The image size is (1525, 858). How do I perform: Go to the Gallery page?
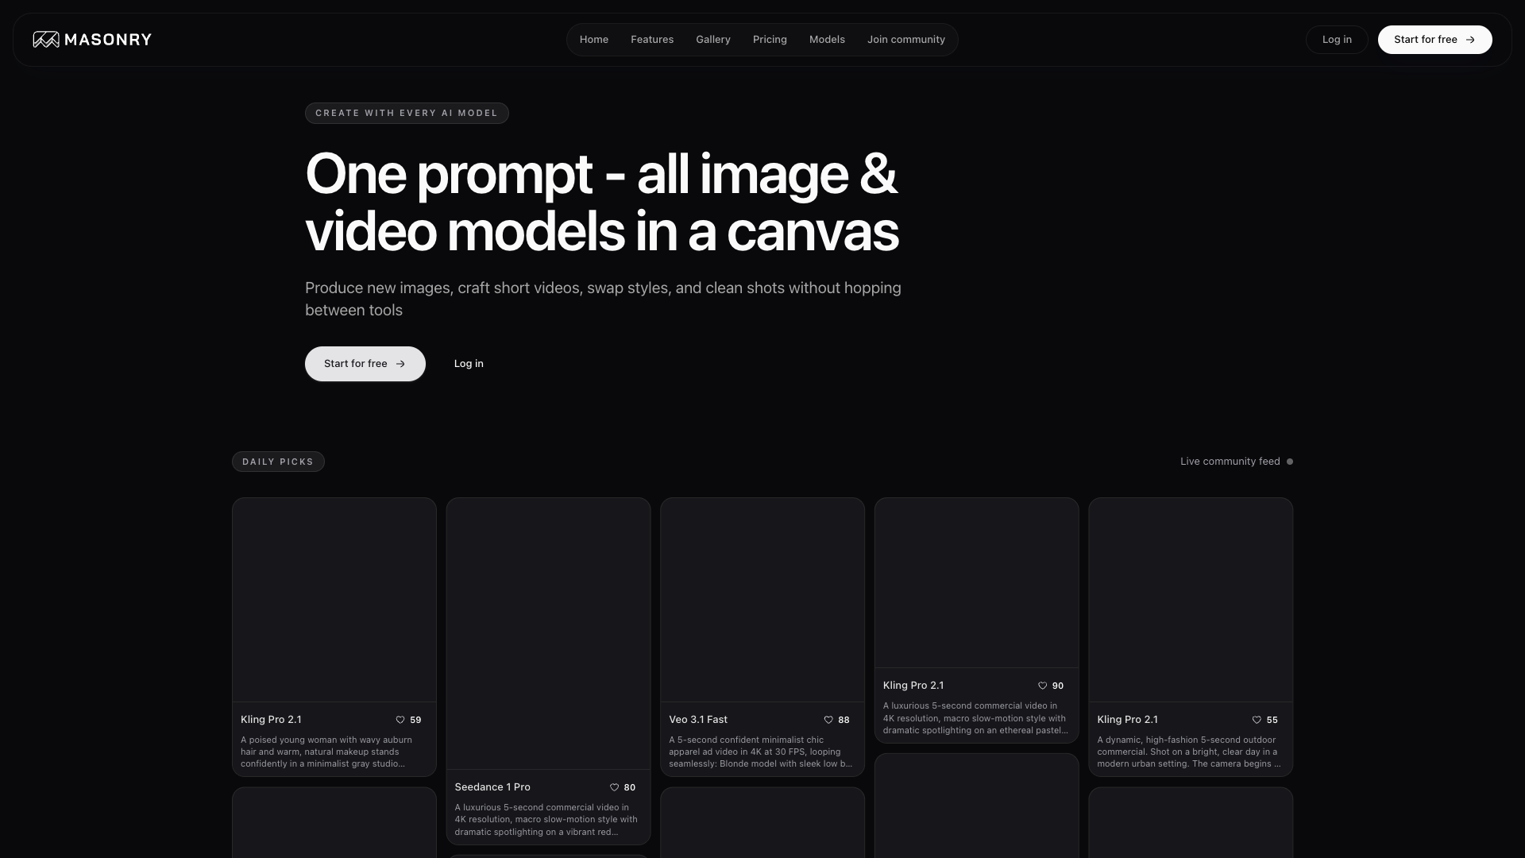point(713,40)
